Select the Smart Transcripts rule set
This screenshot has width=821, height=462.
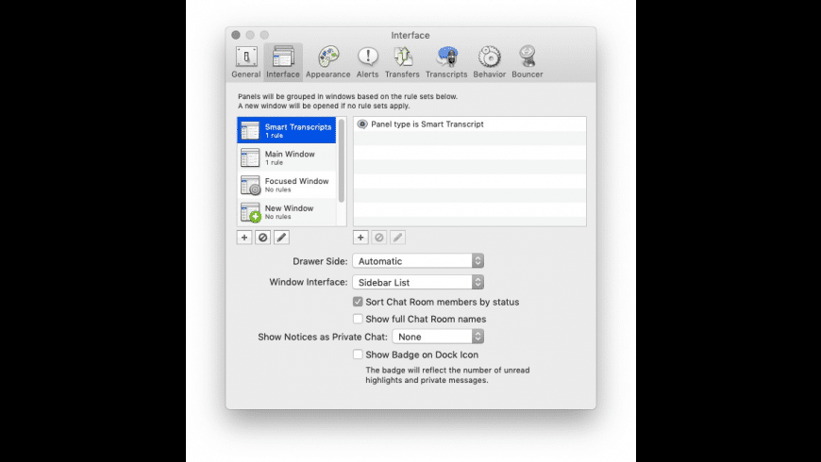click(x=287, y=130)
